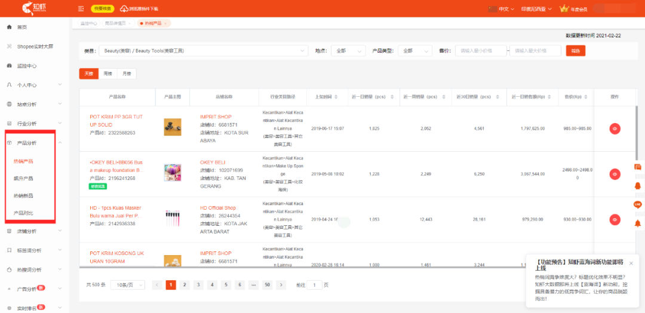645x313 pixels.
Task: Open the 产品类型 dropdown
Action: [415, 51]
